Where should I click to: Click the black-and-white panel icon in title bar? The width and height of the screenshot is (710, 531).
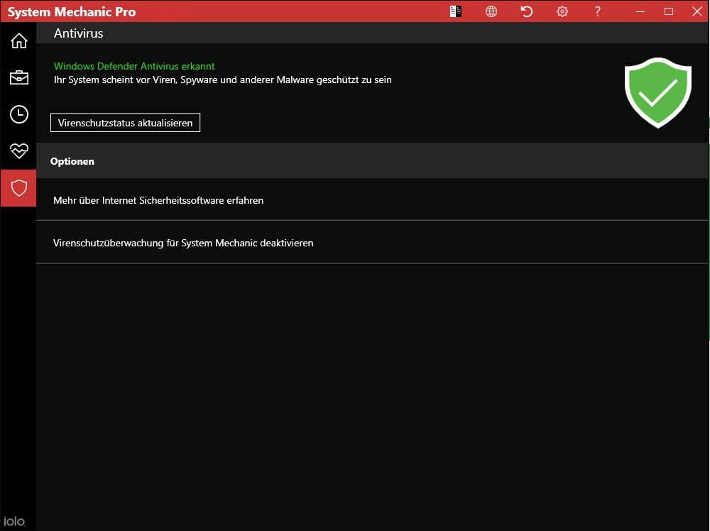pos(456,11)
